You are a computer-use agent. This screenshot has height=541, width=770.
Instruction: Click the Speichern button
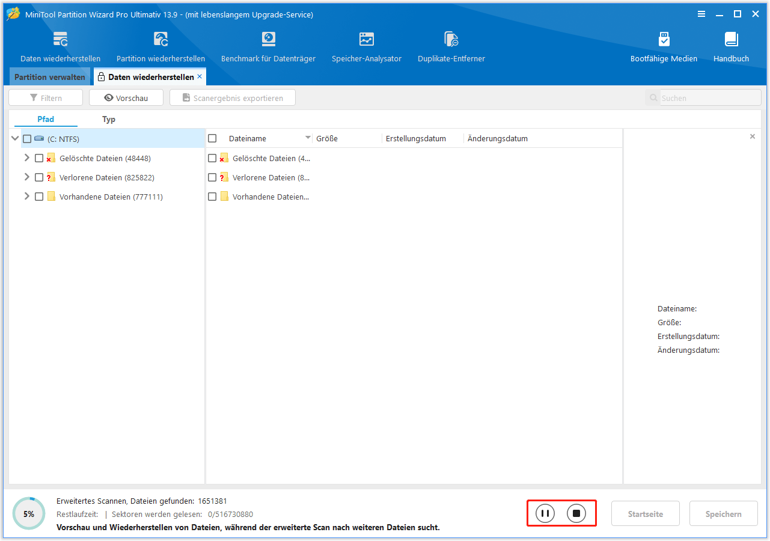(x=724, y=514)
